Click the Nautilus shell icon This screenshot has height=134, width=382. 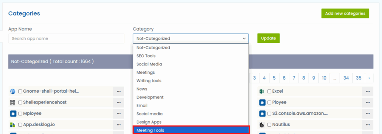(262, 125)
